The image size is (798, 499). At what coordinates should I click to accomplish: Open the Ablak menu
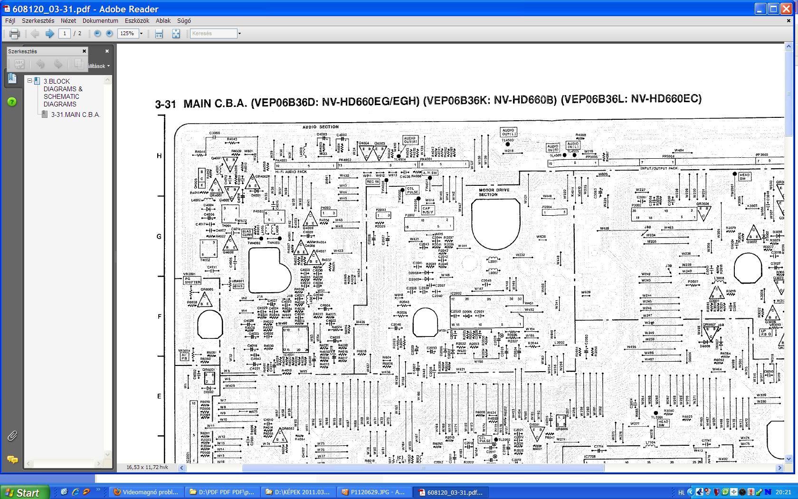163,21
